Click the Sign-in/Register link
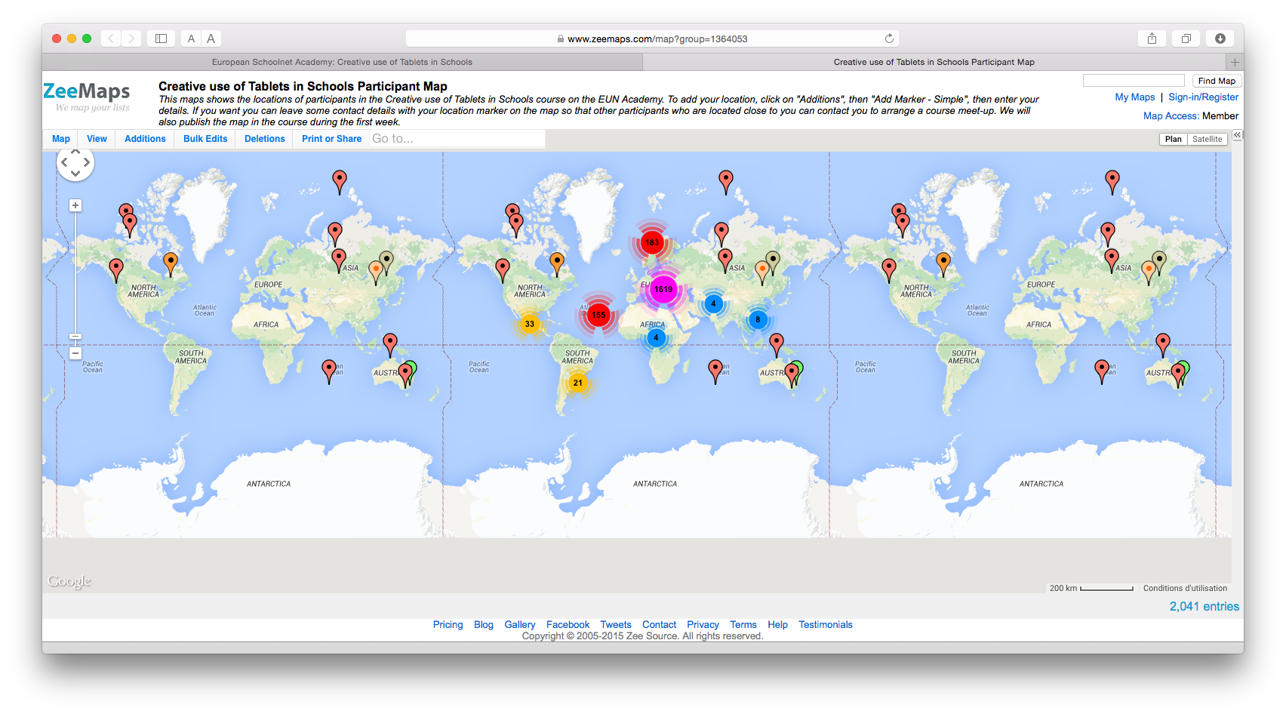 [1203, 97]
